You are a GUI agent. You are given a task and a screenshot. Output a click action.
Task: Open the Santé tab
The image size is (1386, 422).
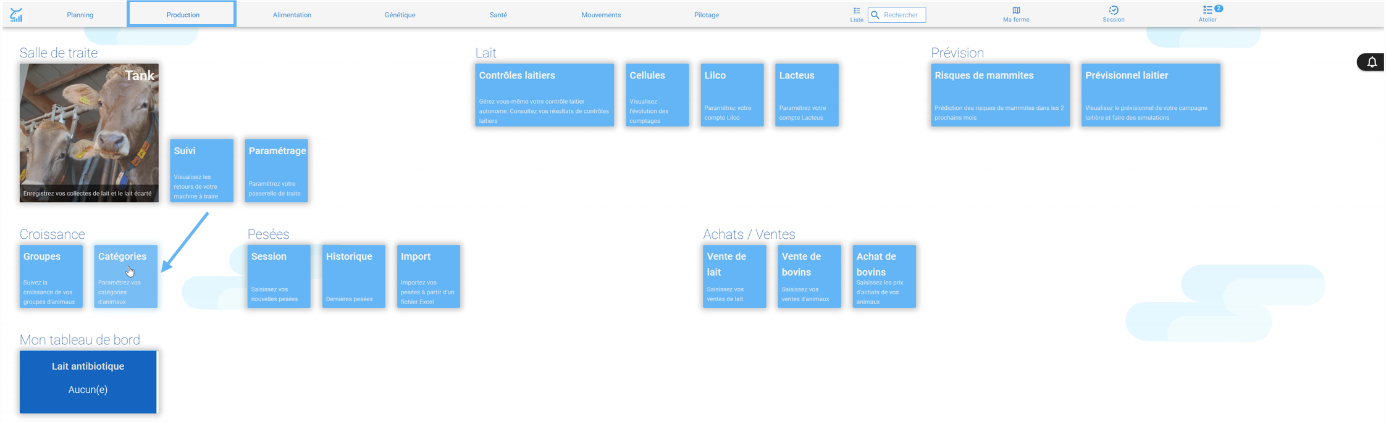[x=498, y=15]
